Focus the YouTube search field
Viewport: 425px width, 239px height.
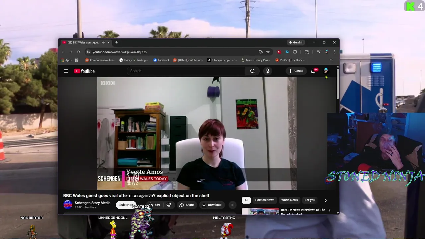(186, 71)
